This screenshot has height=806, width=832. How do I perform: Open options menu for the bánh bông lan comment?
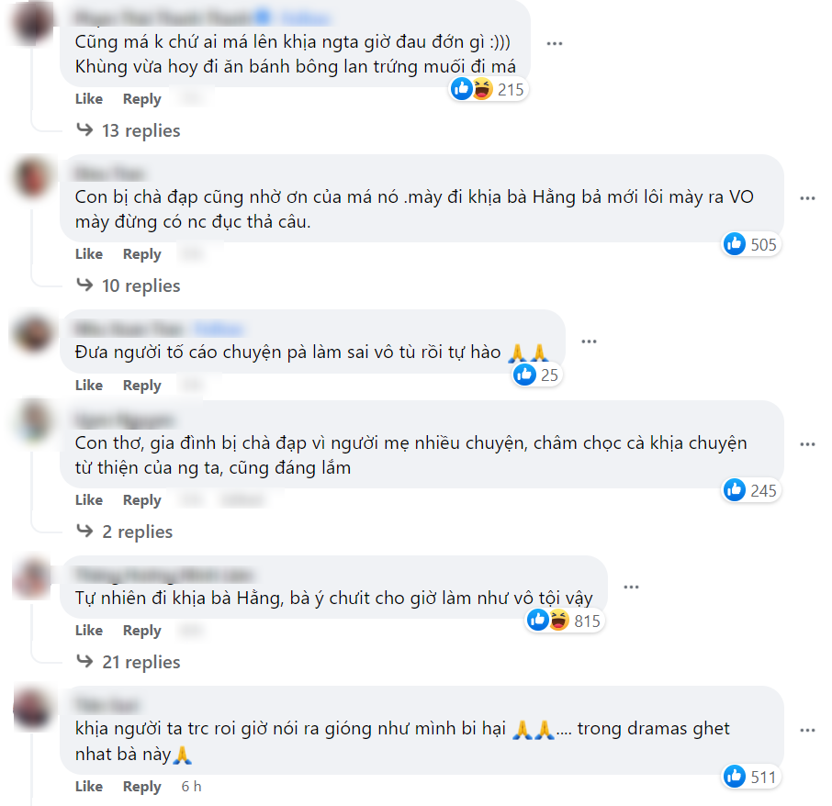(x=554, y=43)
